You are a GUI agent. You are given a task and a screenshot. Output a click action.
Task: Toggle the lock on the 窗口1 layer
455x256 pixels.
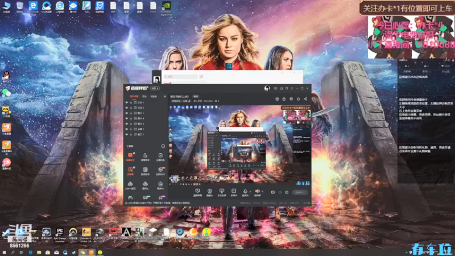click(x=131, y=134)
